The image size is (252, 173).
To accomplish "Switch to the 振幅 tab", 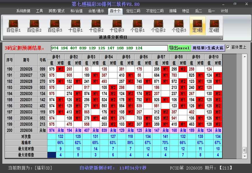I will tap(173, 11).
